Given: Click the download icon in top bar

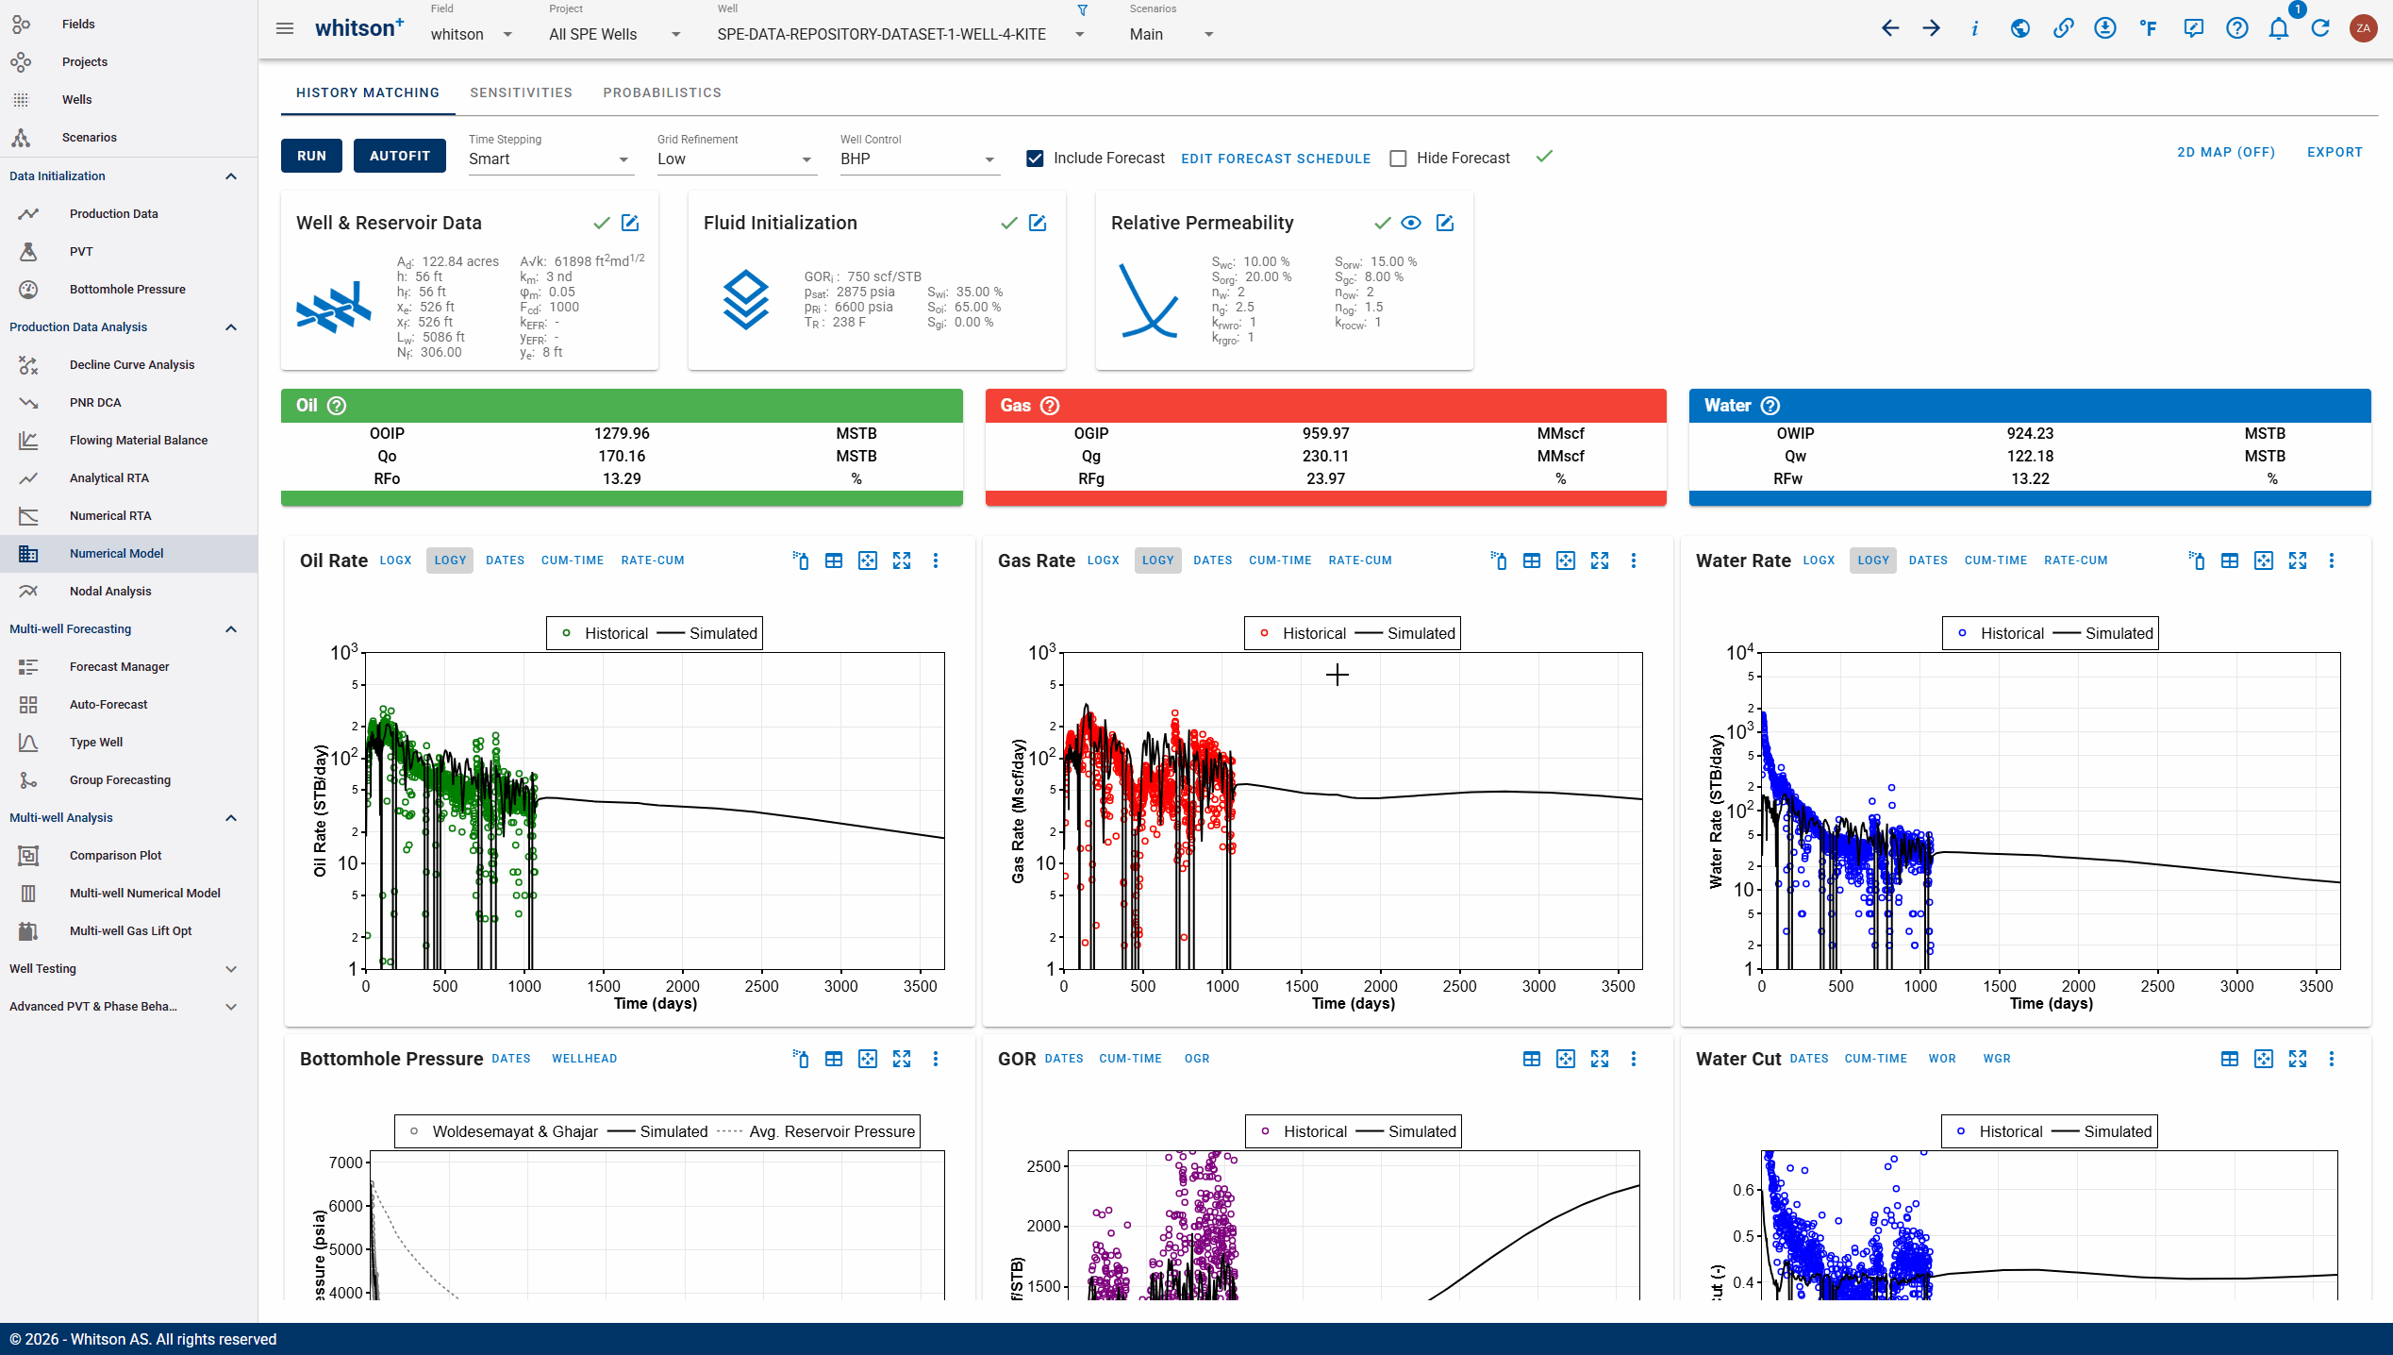Looking at the screenshot, I should (x=2104, y=28).
